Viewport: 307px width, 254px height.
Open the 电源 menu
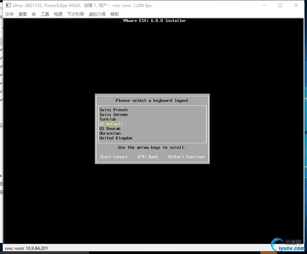point(58,14)
